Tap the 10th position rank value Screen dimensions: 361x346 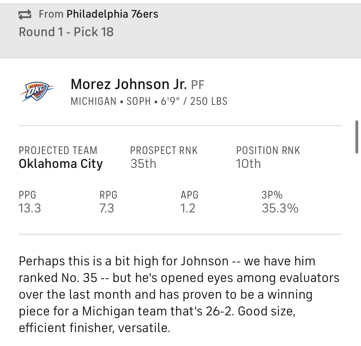(248, 164)
